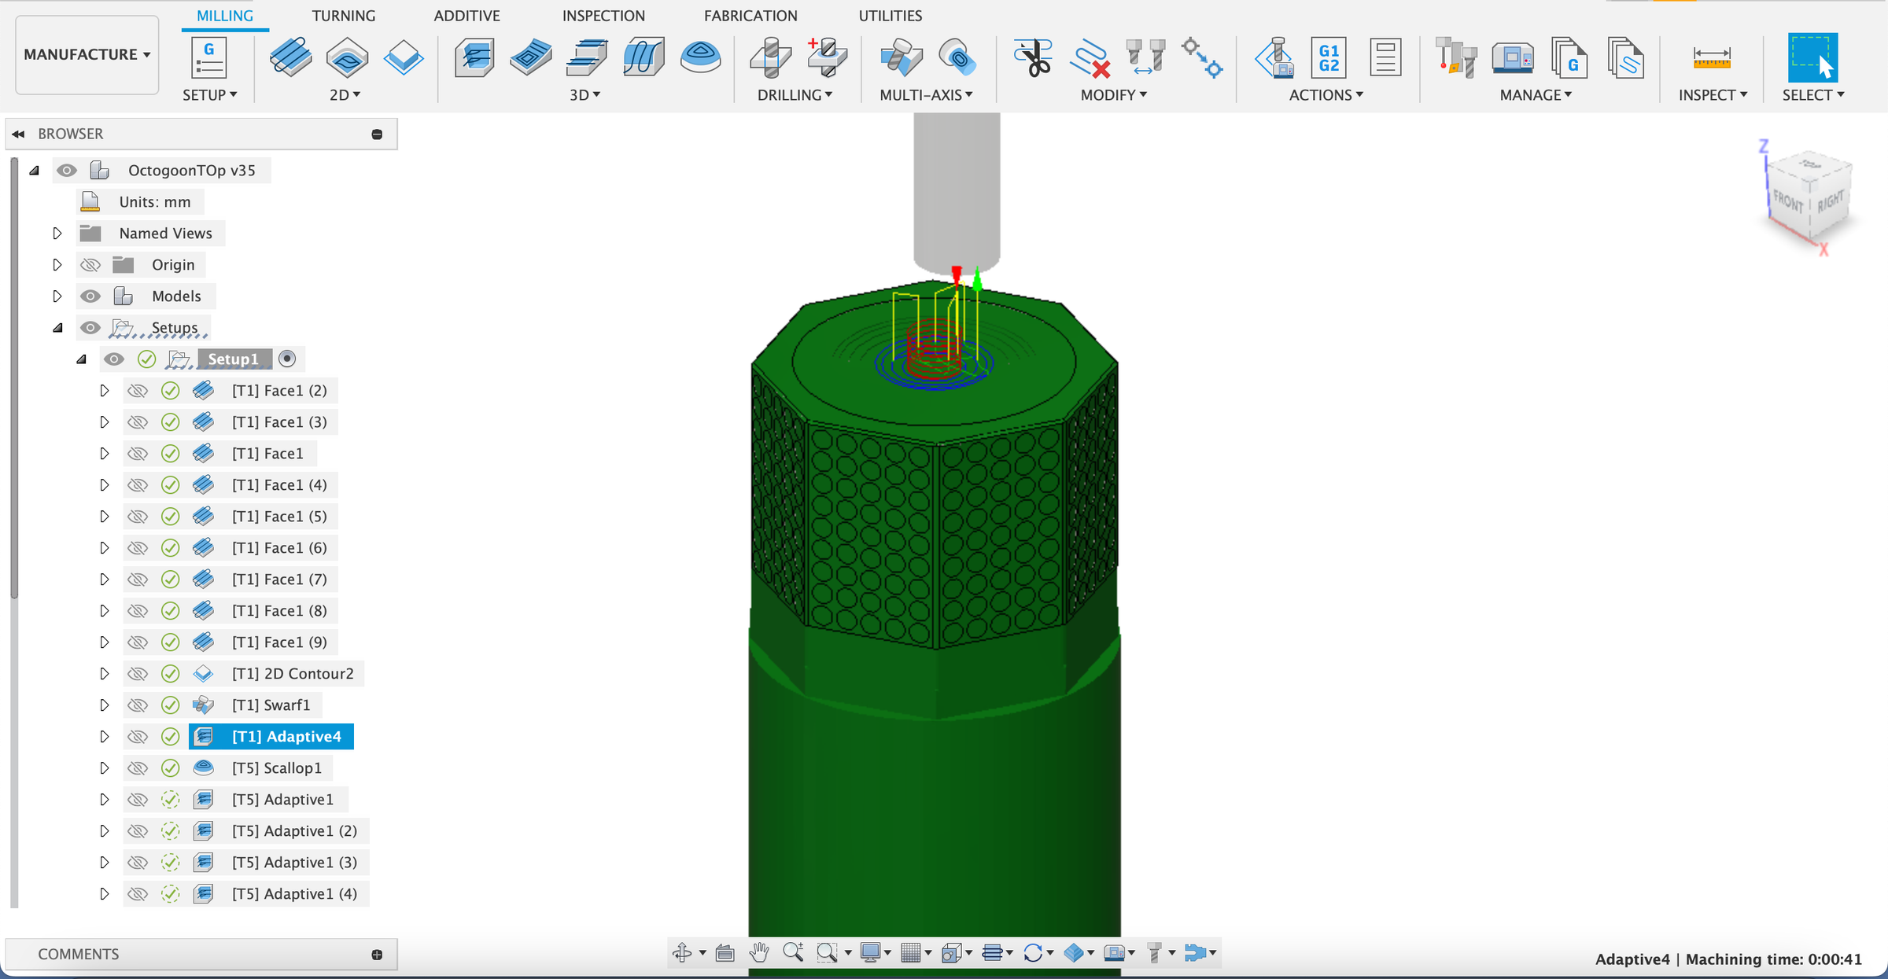Screen dimensions: 1888x979
Task: Open the Setup creation tool
Action: coord(208,57)
